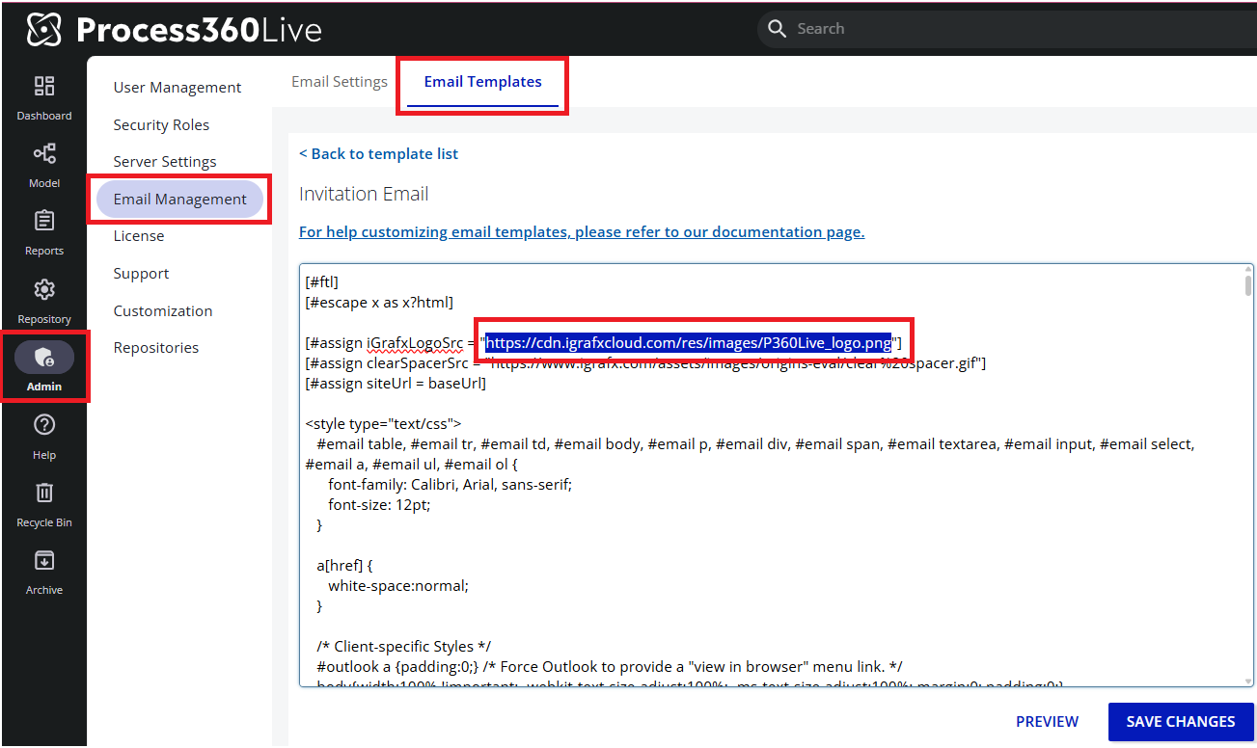The image size is (1257, 748).
Task: Select the Email Templates tab
Action: point(482,82)
